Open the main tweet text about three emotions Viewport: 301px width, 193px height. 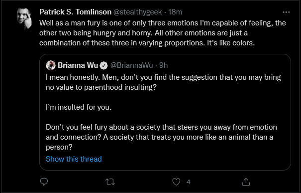coord(163,33)
